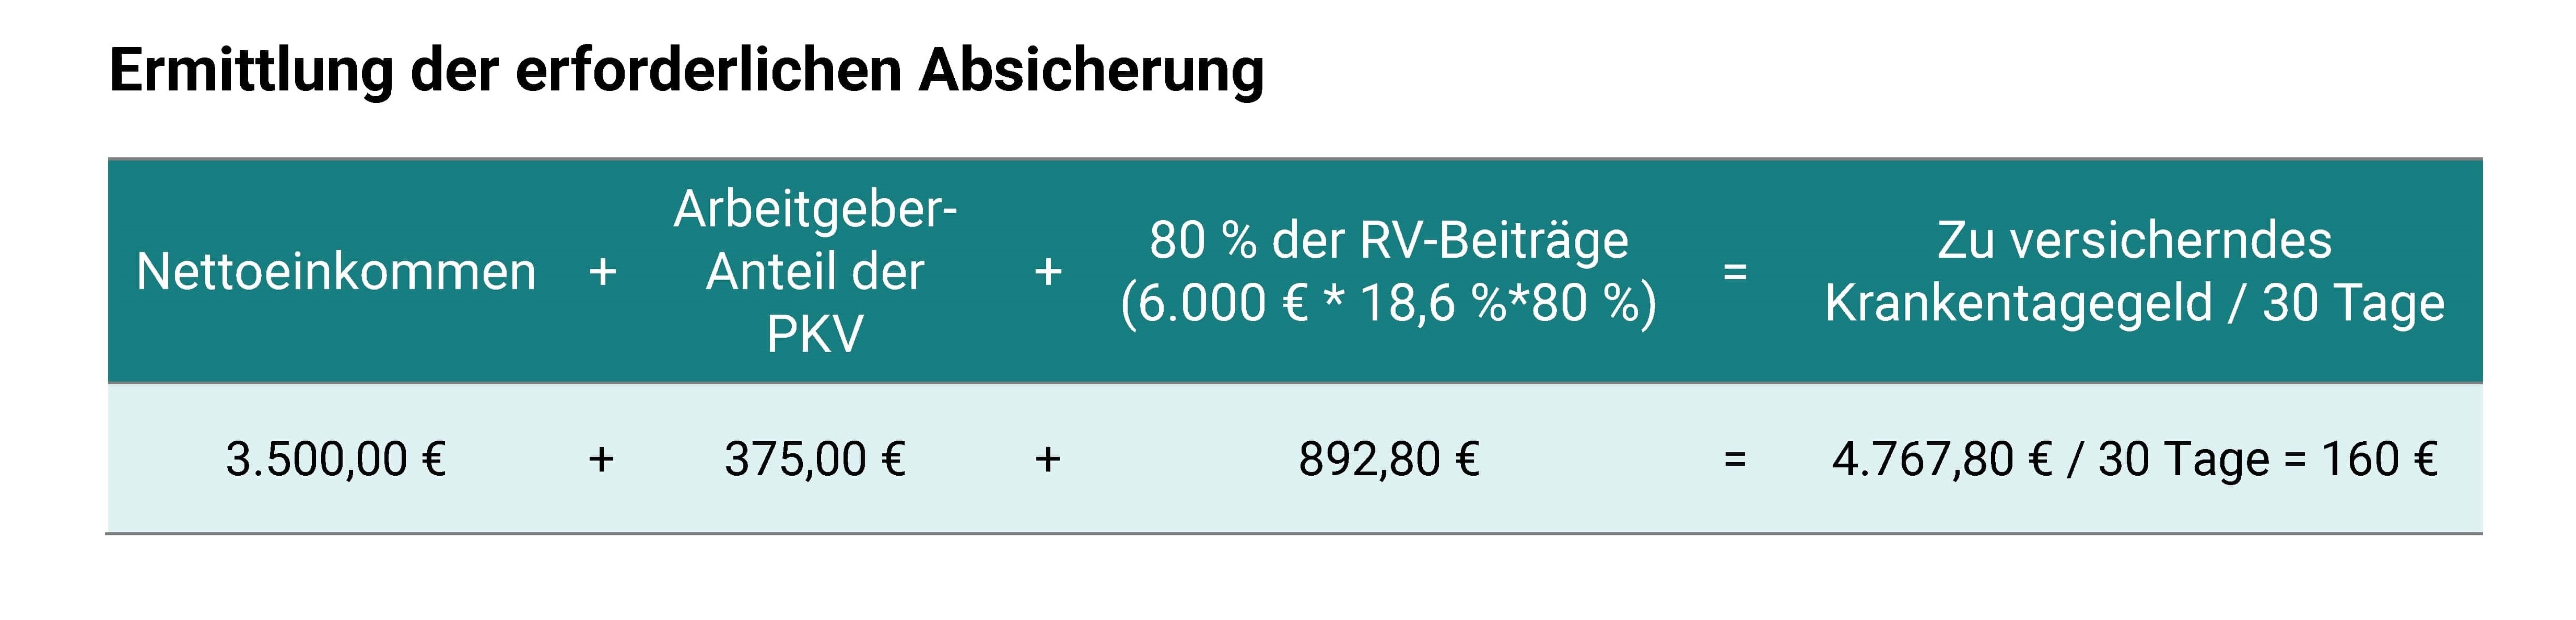Click the first plus sign in value row
2576x620 pixels.
pyautogui.click(x=601, y=460)
